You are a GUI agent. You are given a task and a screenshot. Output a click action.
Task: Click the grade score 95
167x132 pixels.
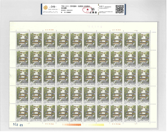click(93, 9)
